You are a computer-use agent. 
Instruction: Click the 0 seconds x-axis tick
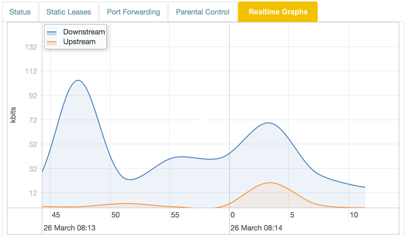pyautogui.click(x=232, y=215)
